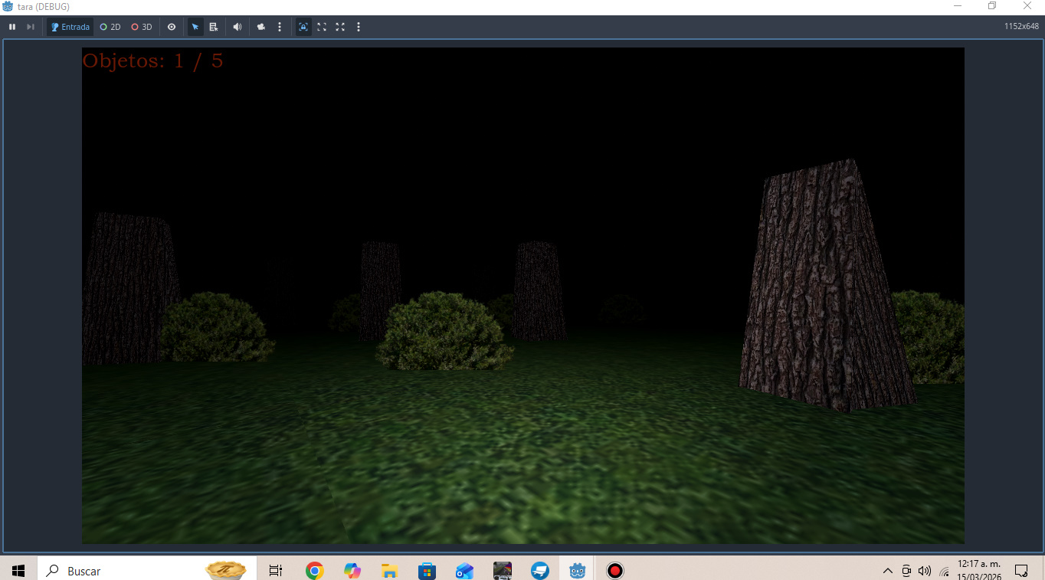The width and height of the screenshot is (1045, 580).
Task: Toggle embedded game window lock icon
Action: pos(303,27)
